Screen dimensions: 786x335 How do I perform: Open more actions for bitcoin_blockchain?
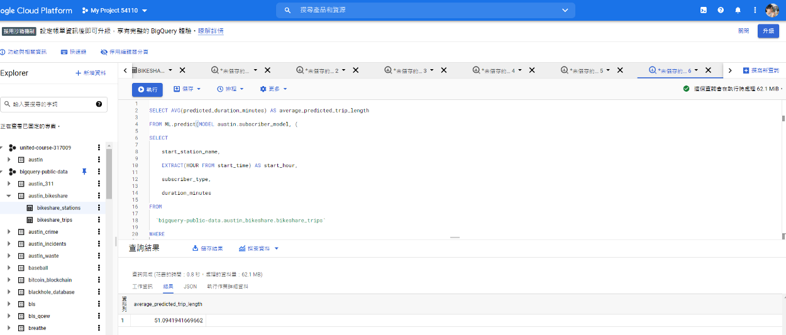click(99, 280)
